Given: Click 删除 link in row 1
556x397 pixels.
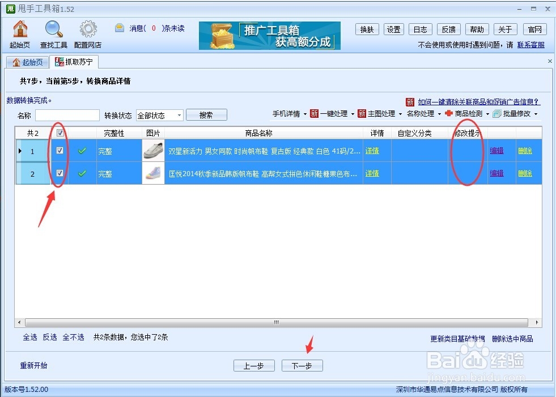Looking at the screenshot, I should pyautogui.click(x=525, y=151).
